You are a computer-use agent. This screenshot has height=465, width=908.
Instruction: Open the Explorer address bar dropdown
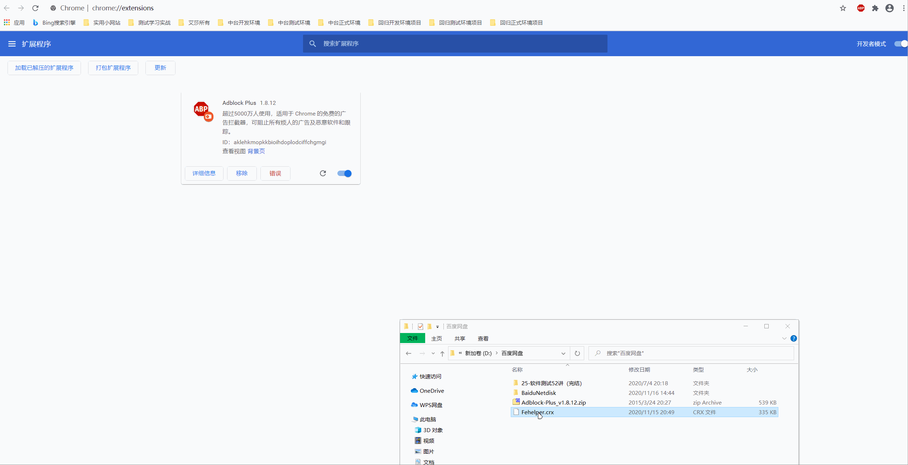563,353
